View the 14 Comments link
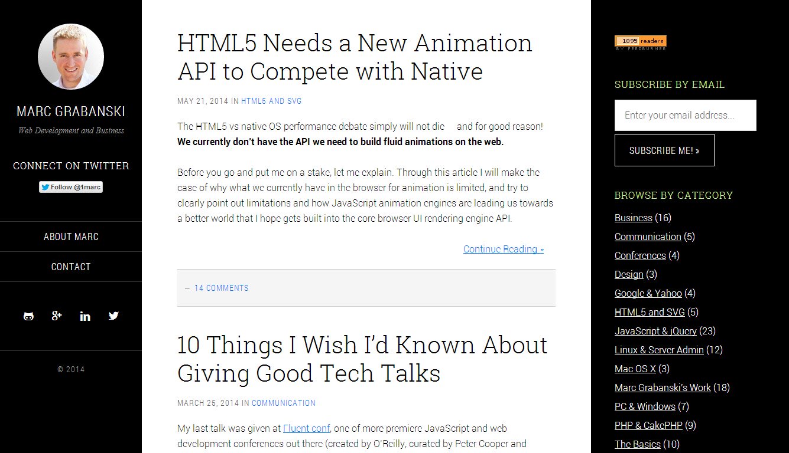 221,288
